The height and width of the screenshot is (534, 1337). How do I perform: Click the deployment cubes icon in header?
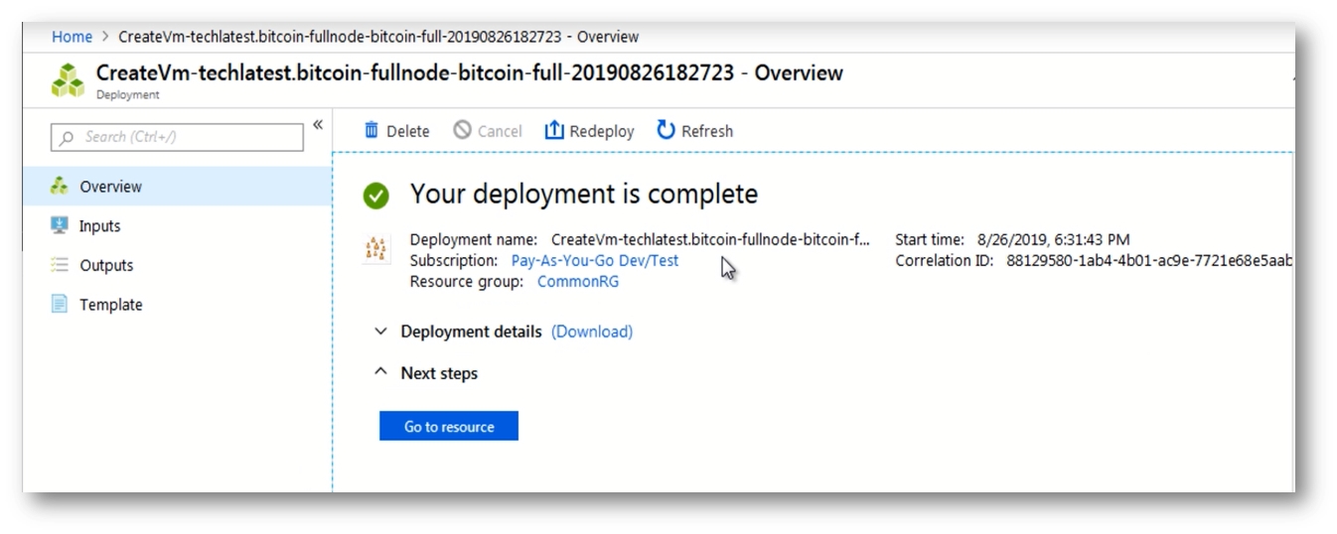(69, 80)
